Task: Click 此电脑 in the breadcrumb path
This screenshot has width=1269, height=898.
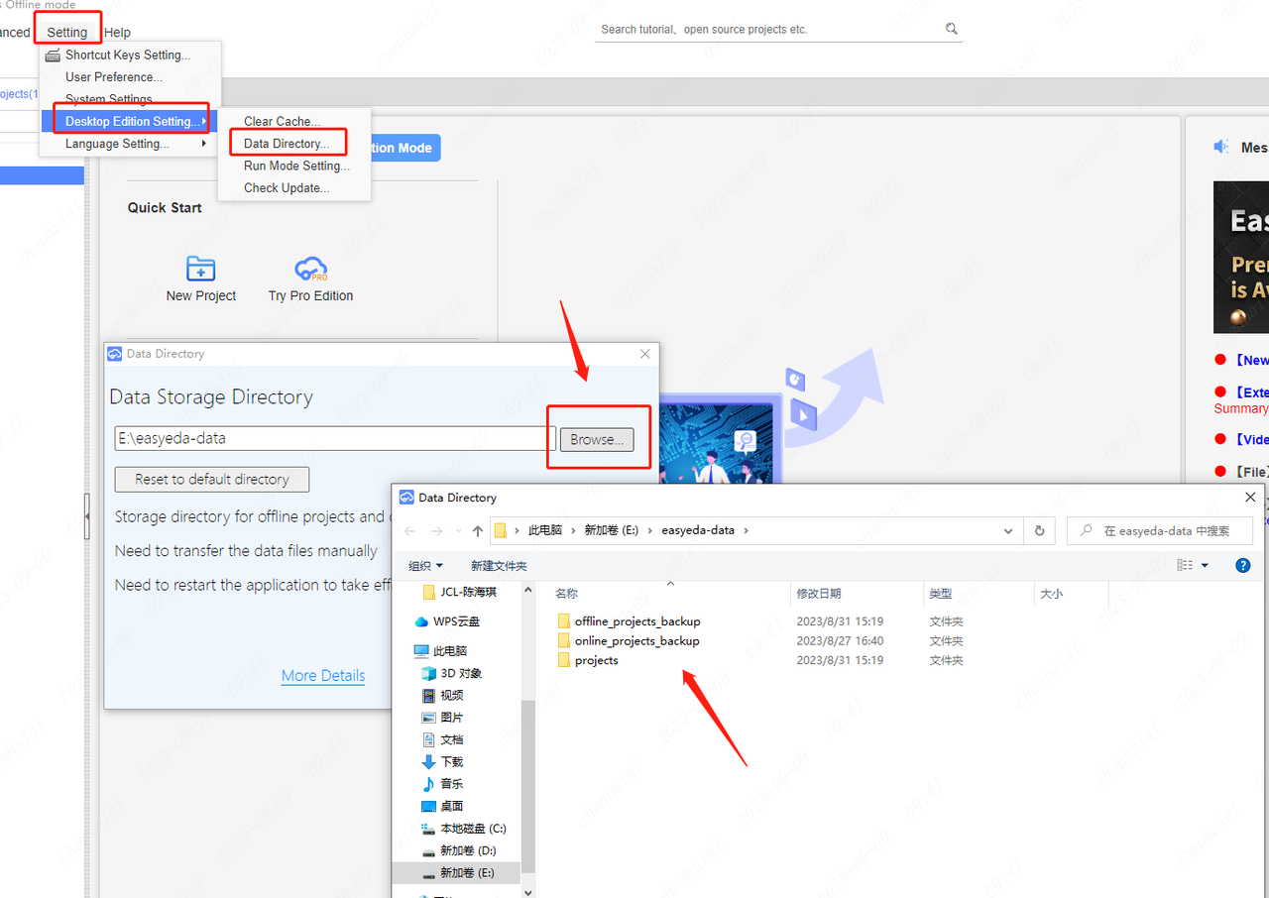Action: [545, 530]
